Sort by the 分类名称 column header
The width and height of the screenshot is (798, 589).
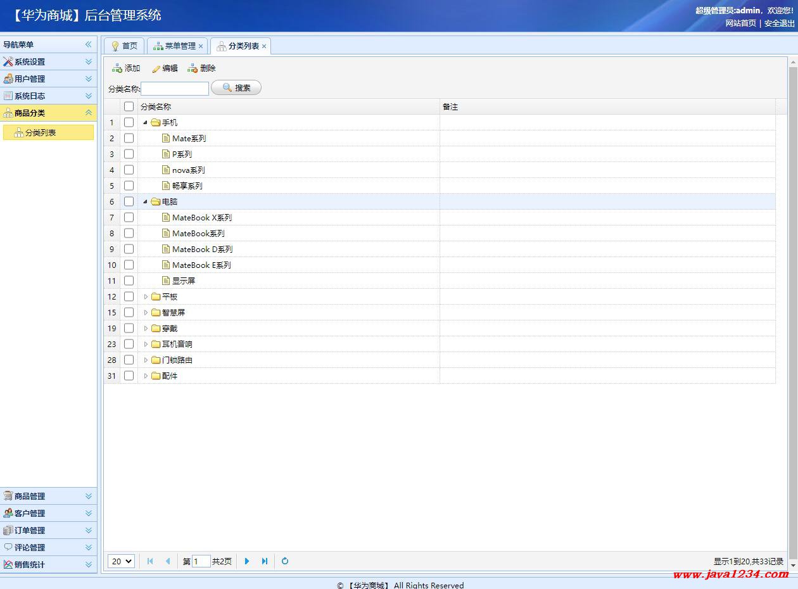coord(289,106)
